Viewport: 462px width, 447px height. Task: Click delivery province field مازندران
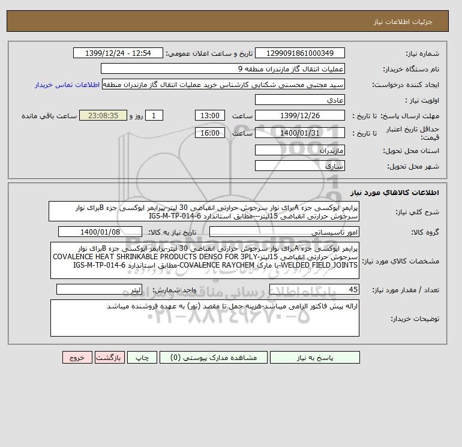pos(299,150)
